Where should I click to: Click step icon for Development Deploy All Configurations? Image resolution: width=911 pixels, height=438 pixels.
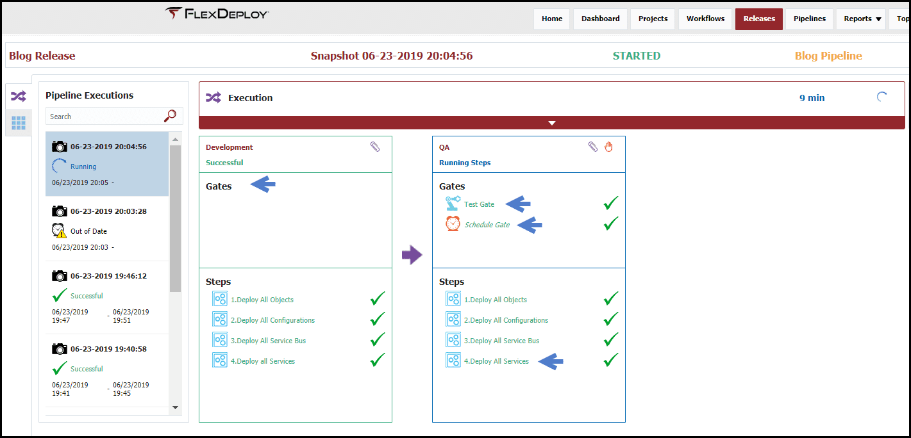(220, 320)
